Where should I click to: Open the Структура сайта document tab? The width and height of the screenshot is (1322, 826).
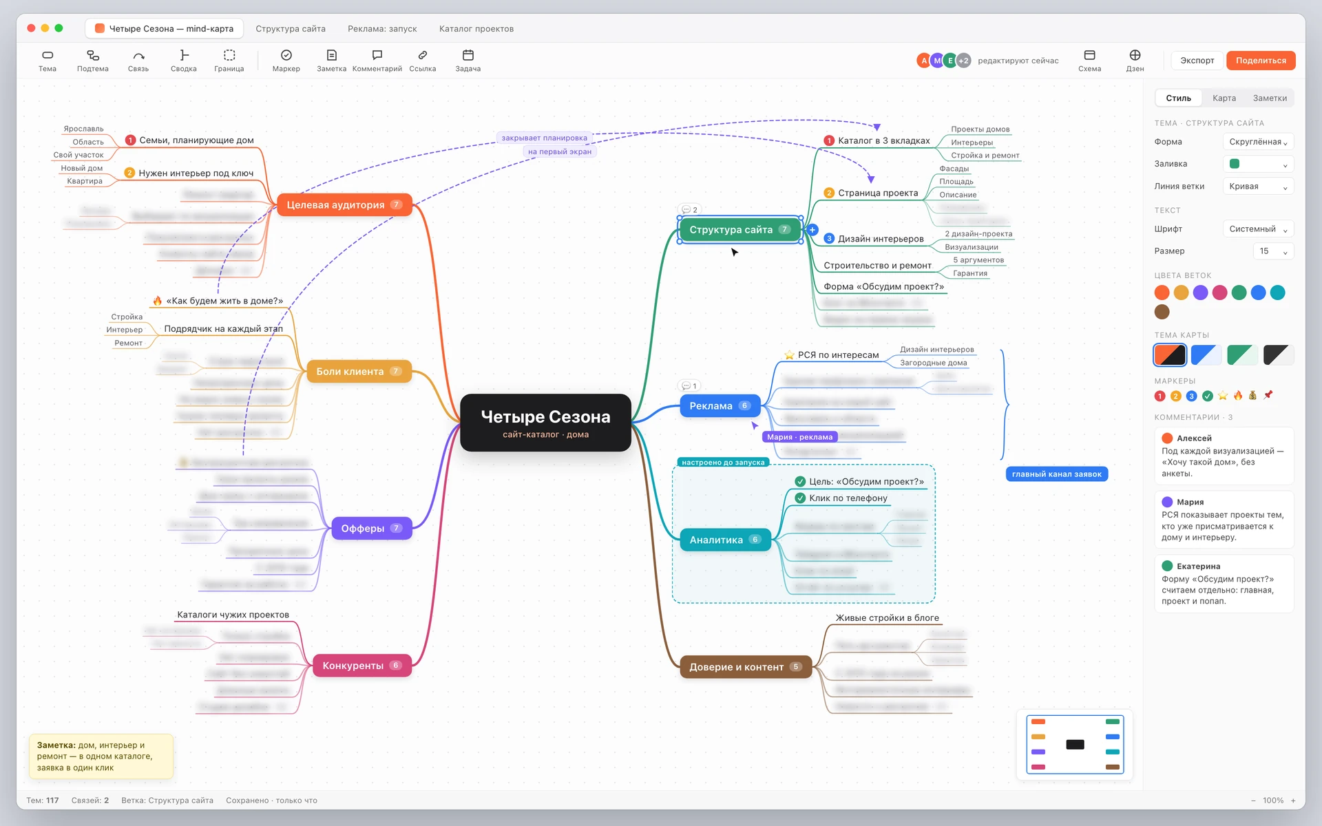click(291, 29)
